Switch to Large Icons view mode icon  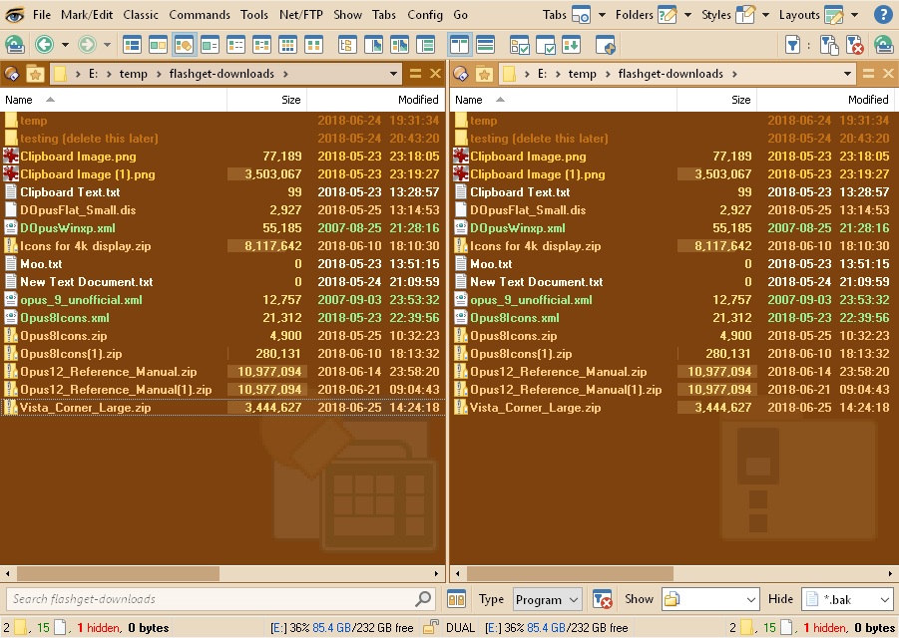pos(132,45)
